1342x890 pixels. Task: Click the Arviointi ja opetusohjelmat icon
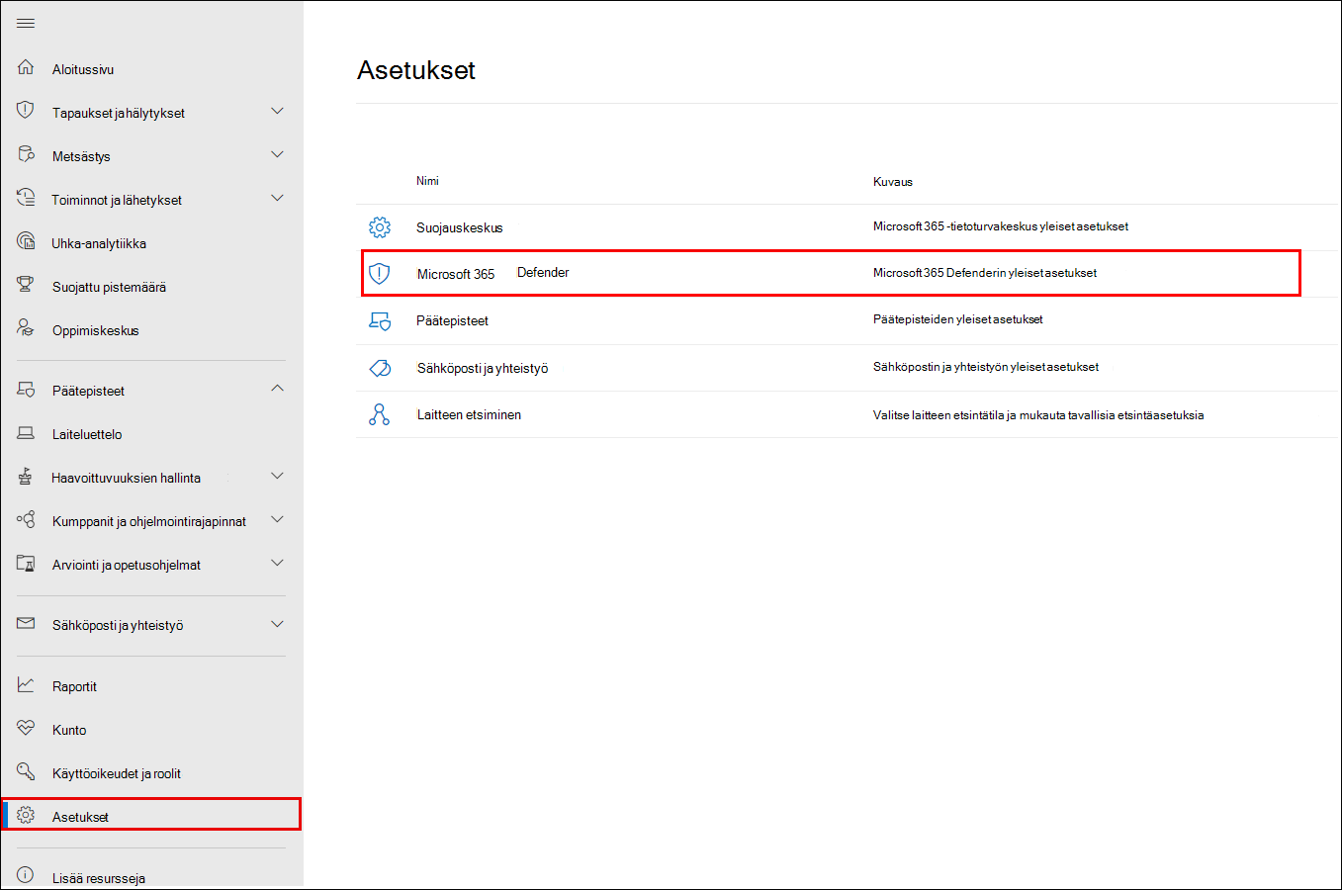(x=26, y=564)
